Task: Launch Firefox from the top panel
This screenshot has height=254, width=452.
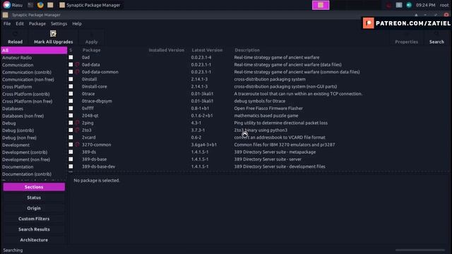Action: tap(40, 5)
